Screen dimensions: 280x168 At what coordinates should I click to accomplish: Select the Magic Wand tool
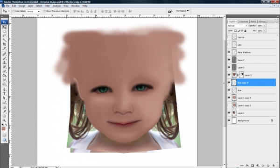coord(4,40)
